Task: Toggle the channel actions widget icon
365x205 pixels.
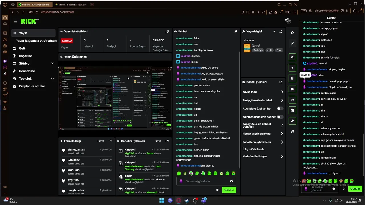Action: (x=292, y=110)
